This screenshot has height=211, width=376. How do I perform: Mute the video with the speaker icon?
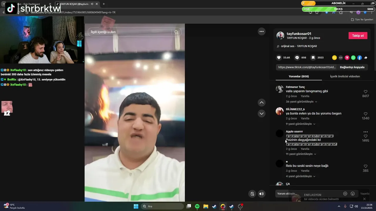(x=261, y=194)
